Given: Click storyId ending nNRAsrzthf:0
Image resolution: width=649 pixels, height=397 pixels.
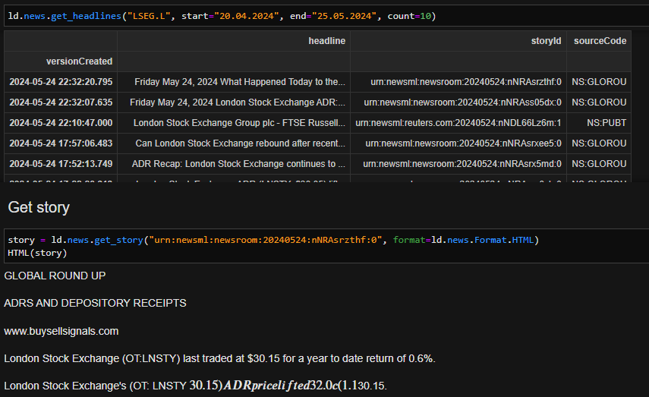Looking at the screenshot, I should (466, 82).
